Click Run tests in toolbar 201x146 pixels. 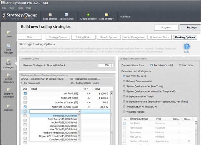coord(125,16)
